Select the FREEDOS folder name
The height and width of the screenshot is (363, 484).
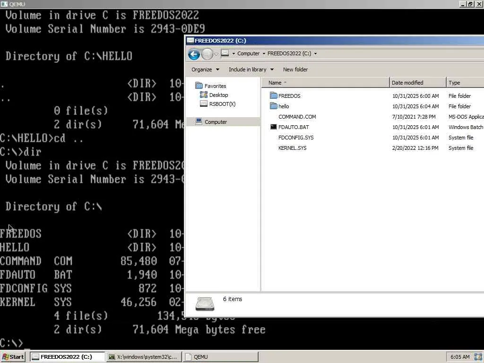289,96
